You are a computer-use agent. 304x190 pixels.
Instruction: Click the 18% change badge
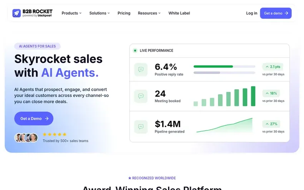tap(271, 93)
